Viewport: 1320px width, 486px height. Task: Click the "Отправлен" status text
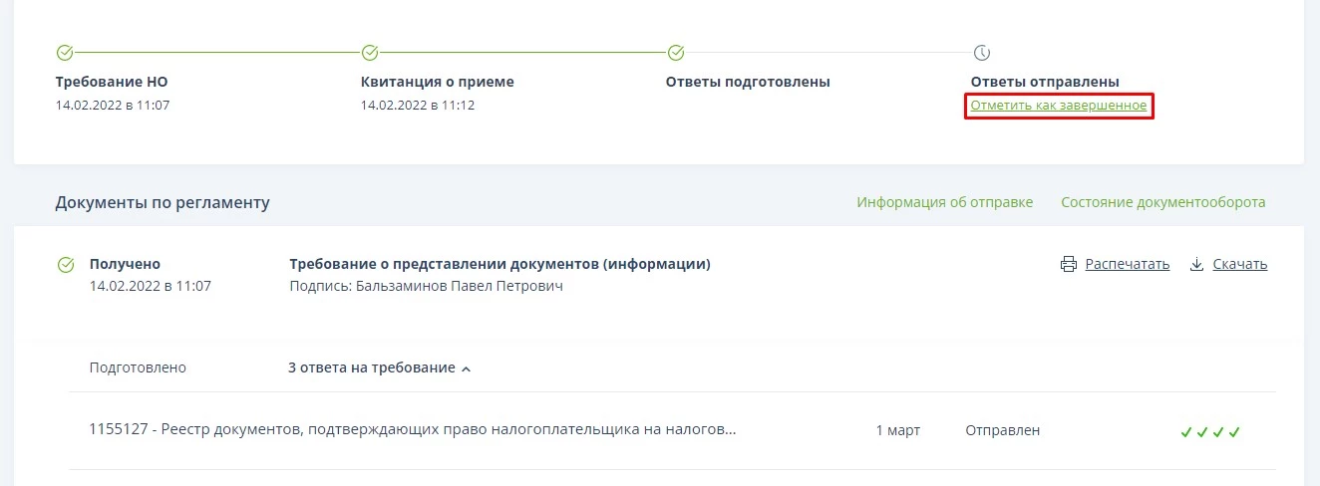click(x=1002, y=430)
